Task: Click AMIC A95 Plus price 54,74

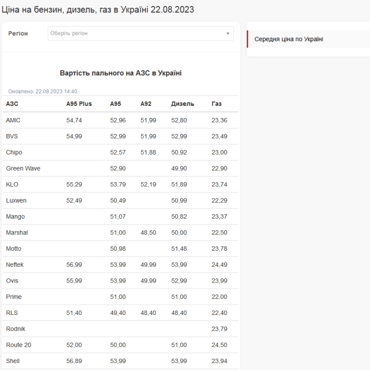Action: pos(74,120)
